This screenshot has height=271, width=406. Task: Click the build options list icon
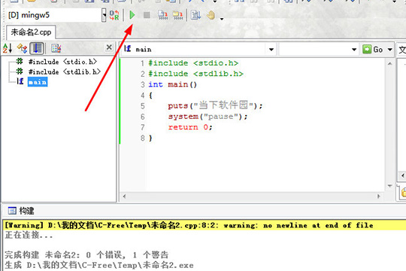click(195, 15)
